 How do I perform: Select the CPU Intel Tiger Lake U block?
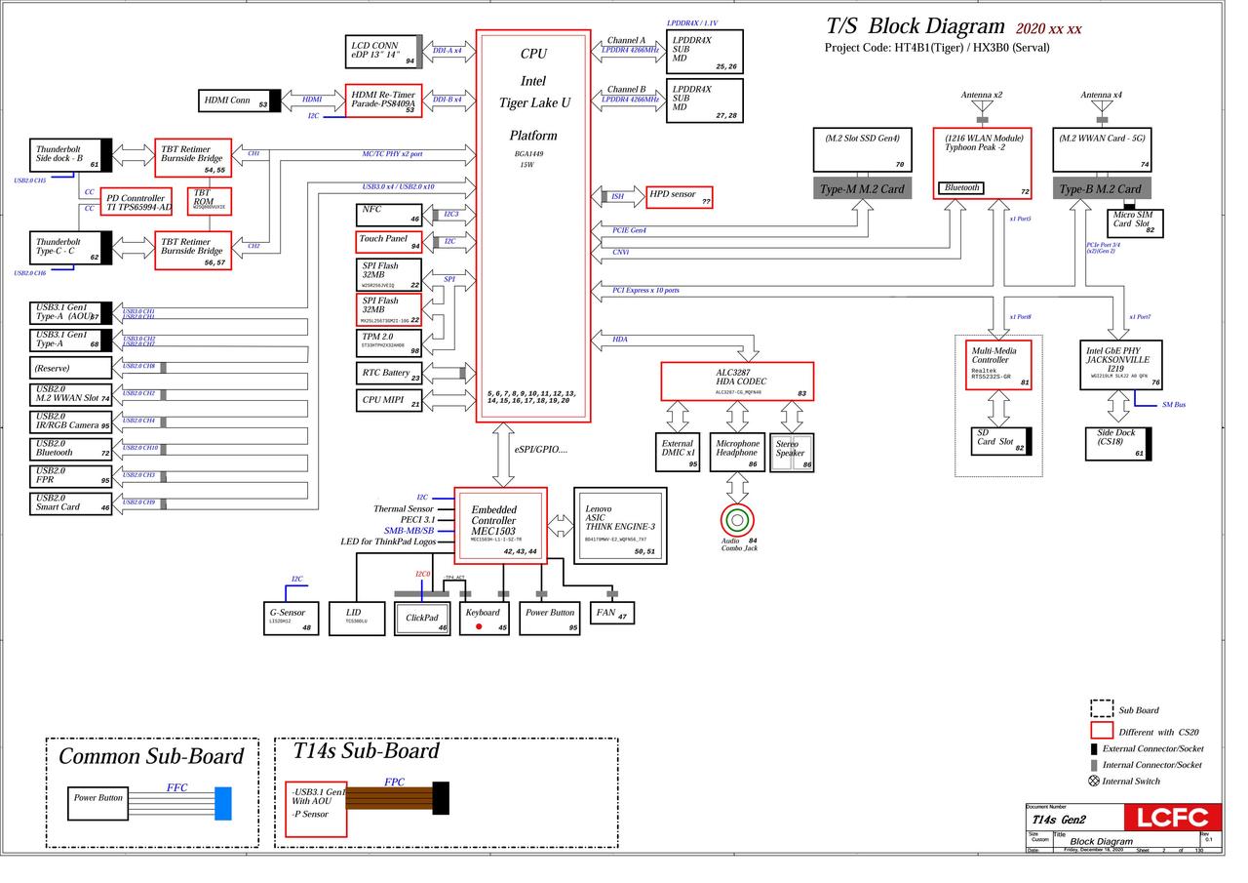(x=533, y=225)
